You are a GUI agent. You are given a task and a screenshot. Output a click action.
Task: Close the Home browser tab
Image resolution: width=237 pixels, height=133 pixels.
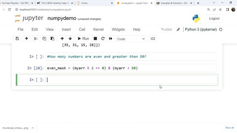(x=112, y=3)
